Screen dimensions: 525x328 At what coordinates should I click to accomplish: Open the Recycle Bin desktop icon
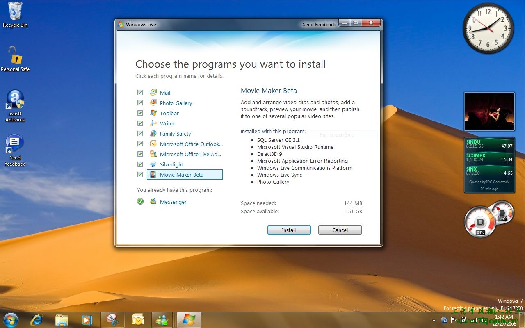(15, 15)
